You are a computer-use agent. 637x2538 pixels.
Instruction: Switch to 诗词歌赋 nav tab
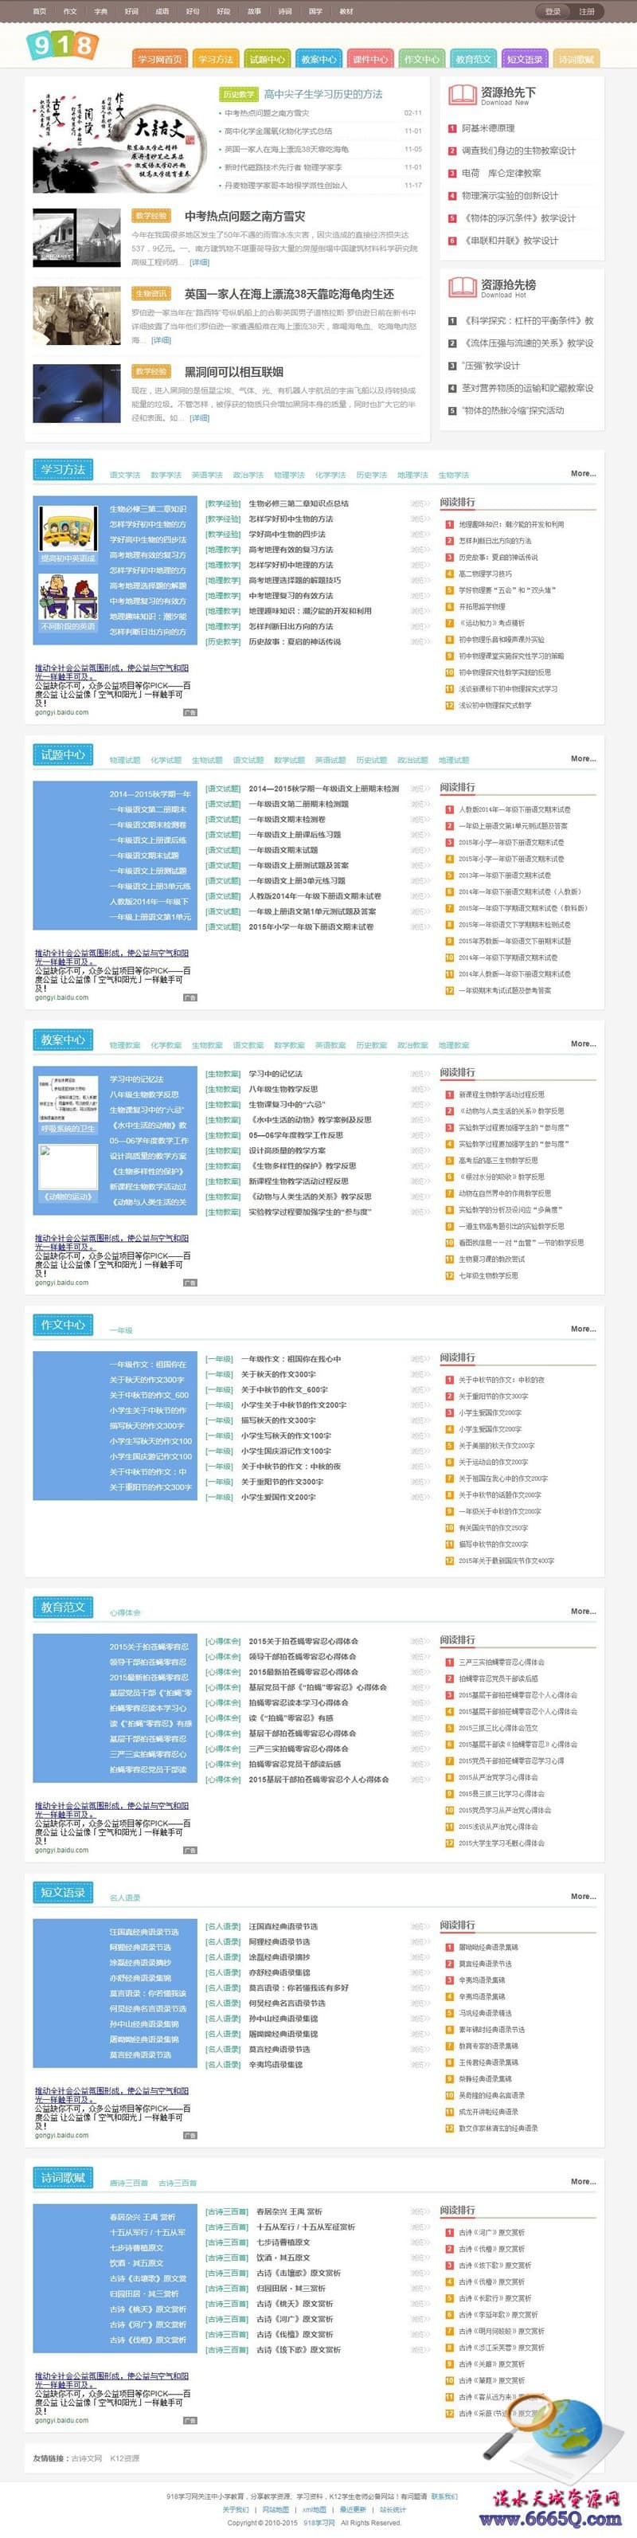[576, 59]
